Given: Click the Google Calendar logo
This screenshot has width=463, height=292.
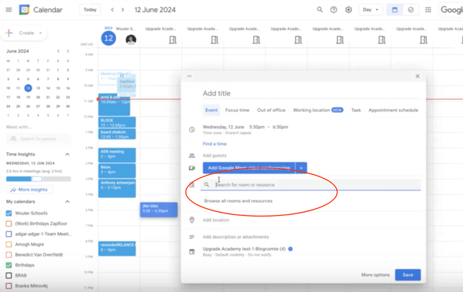Looking at the screenshot, I should coord(24,9).
